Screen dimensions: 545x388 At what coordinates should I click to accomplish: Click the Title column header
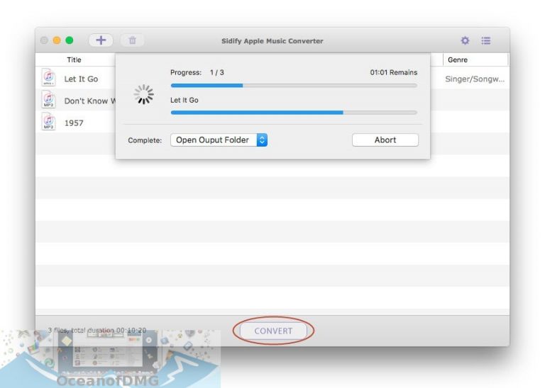point(74,59)
